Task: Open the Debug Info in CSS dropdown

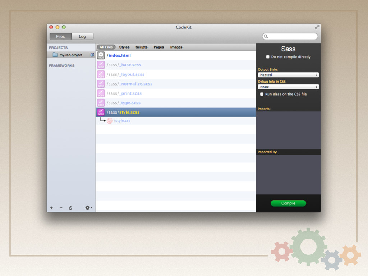Action: click(x=288, y=87)
